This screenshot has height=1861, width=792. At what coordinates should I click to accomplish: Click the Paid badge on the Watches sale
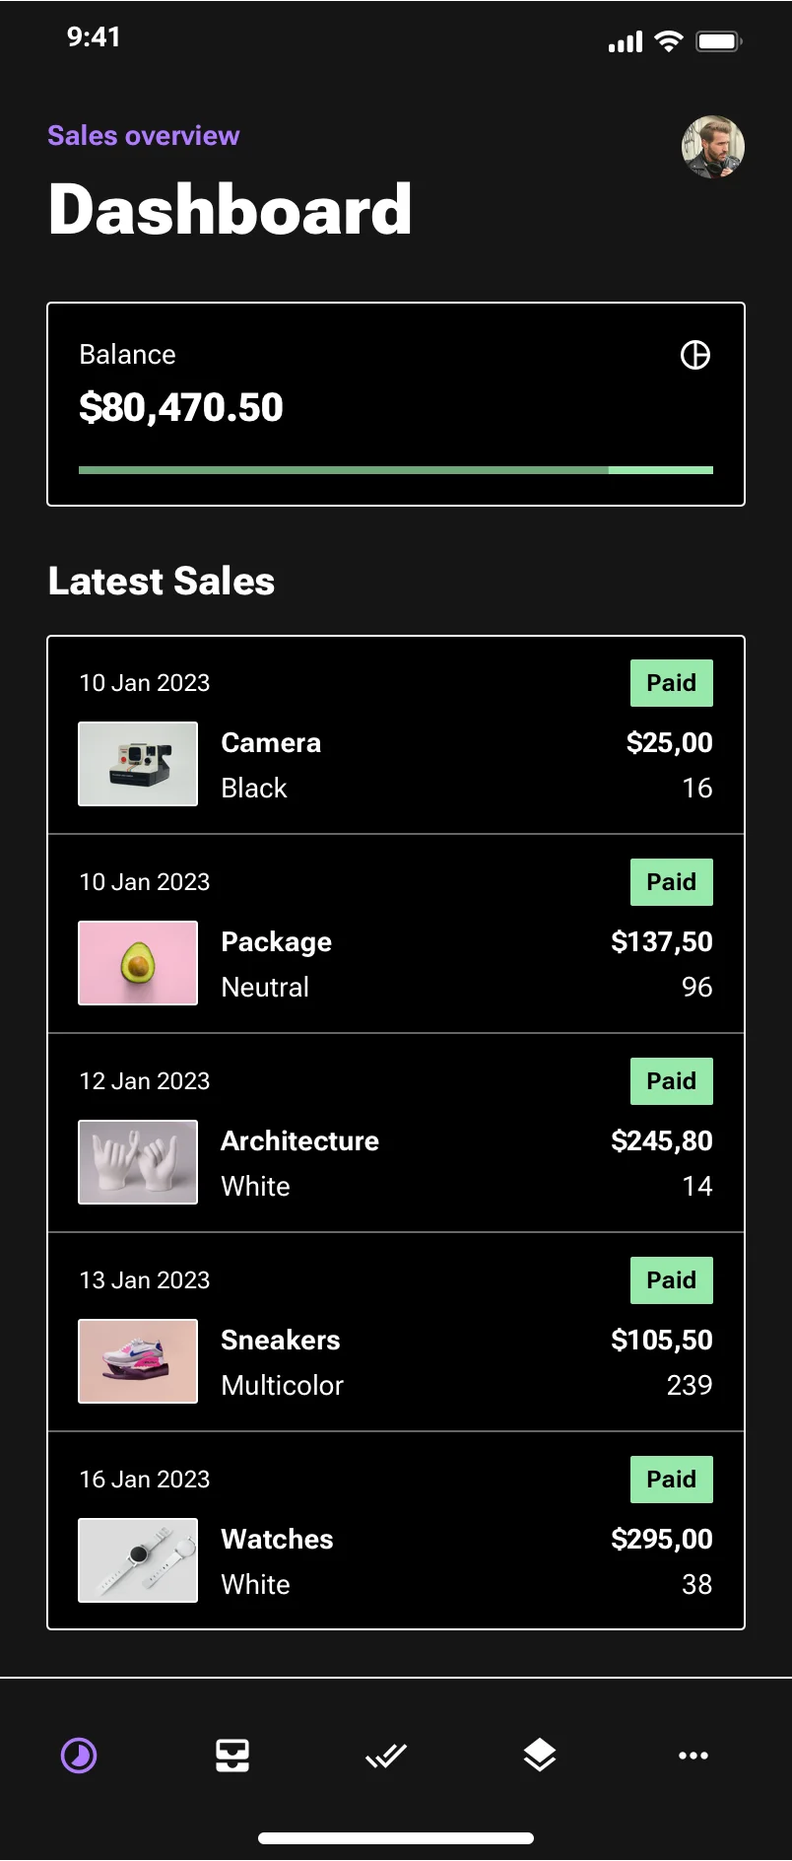click(671, 1479)
